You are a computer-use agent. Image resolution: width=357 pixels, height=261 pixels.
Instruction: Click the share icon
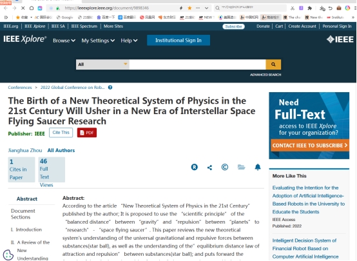[209, 168]
